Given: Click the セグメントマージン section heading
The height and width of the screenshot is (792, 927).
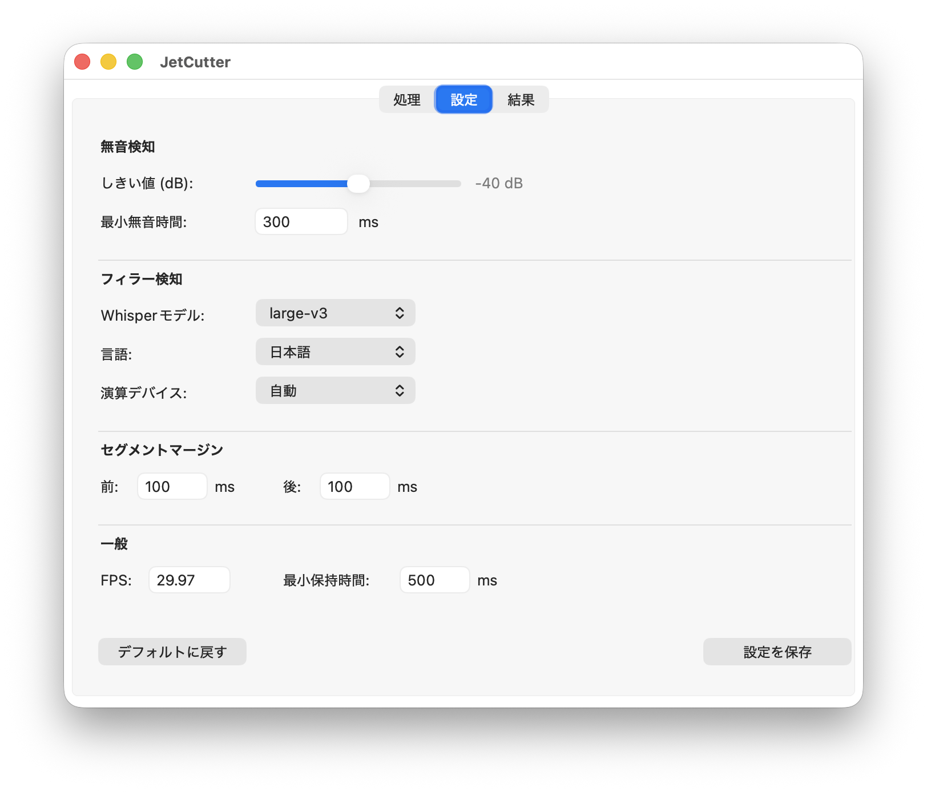Looking at the screenshot, I should click(162, 450).
